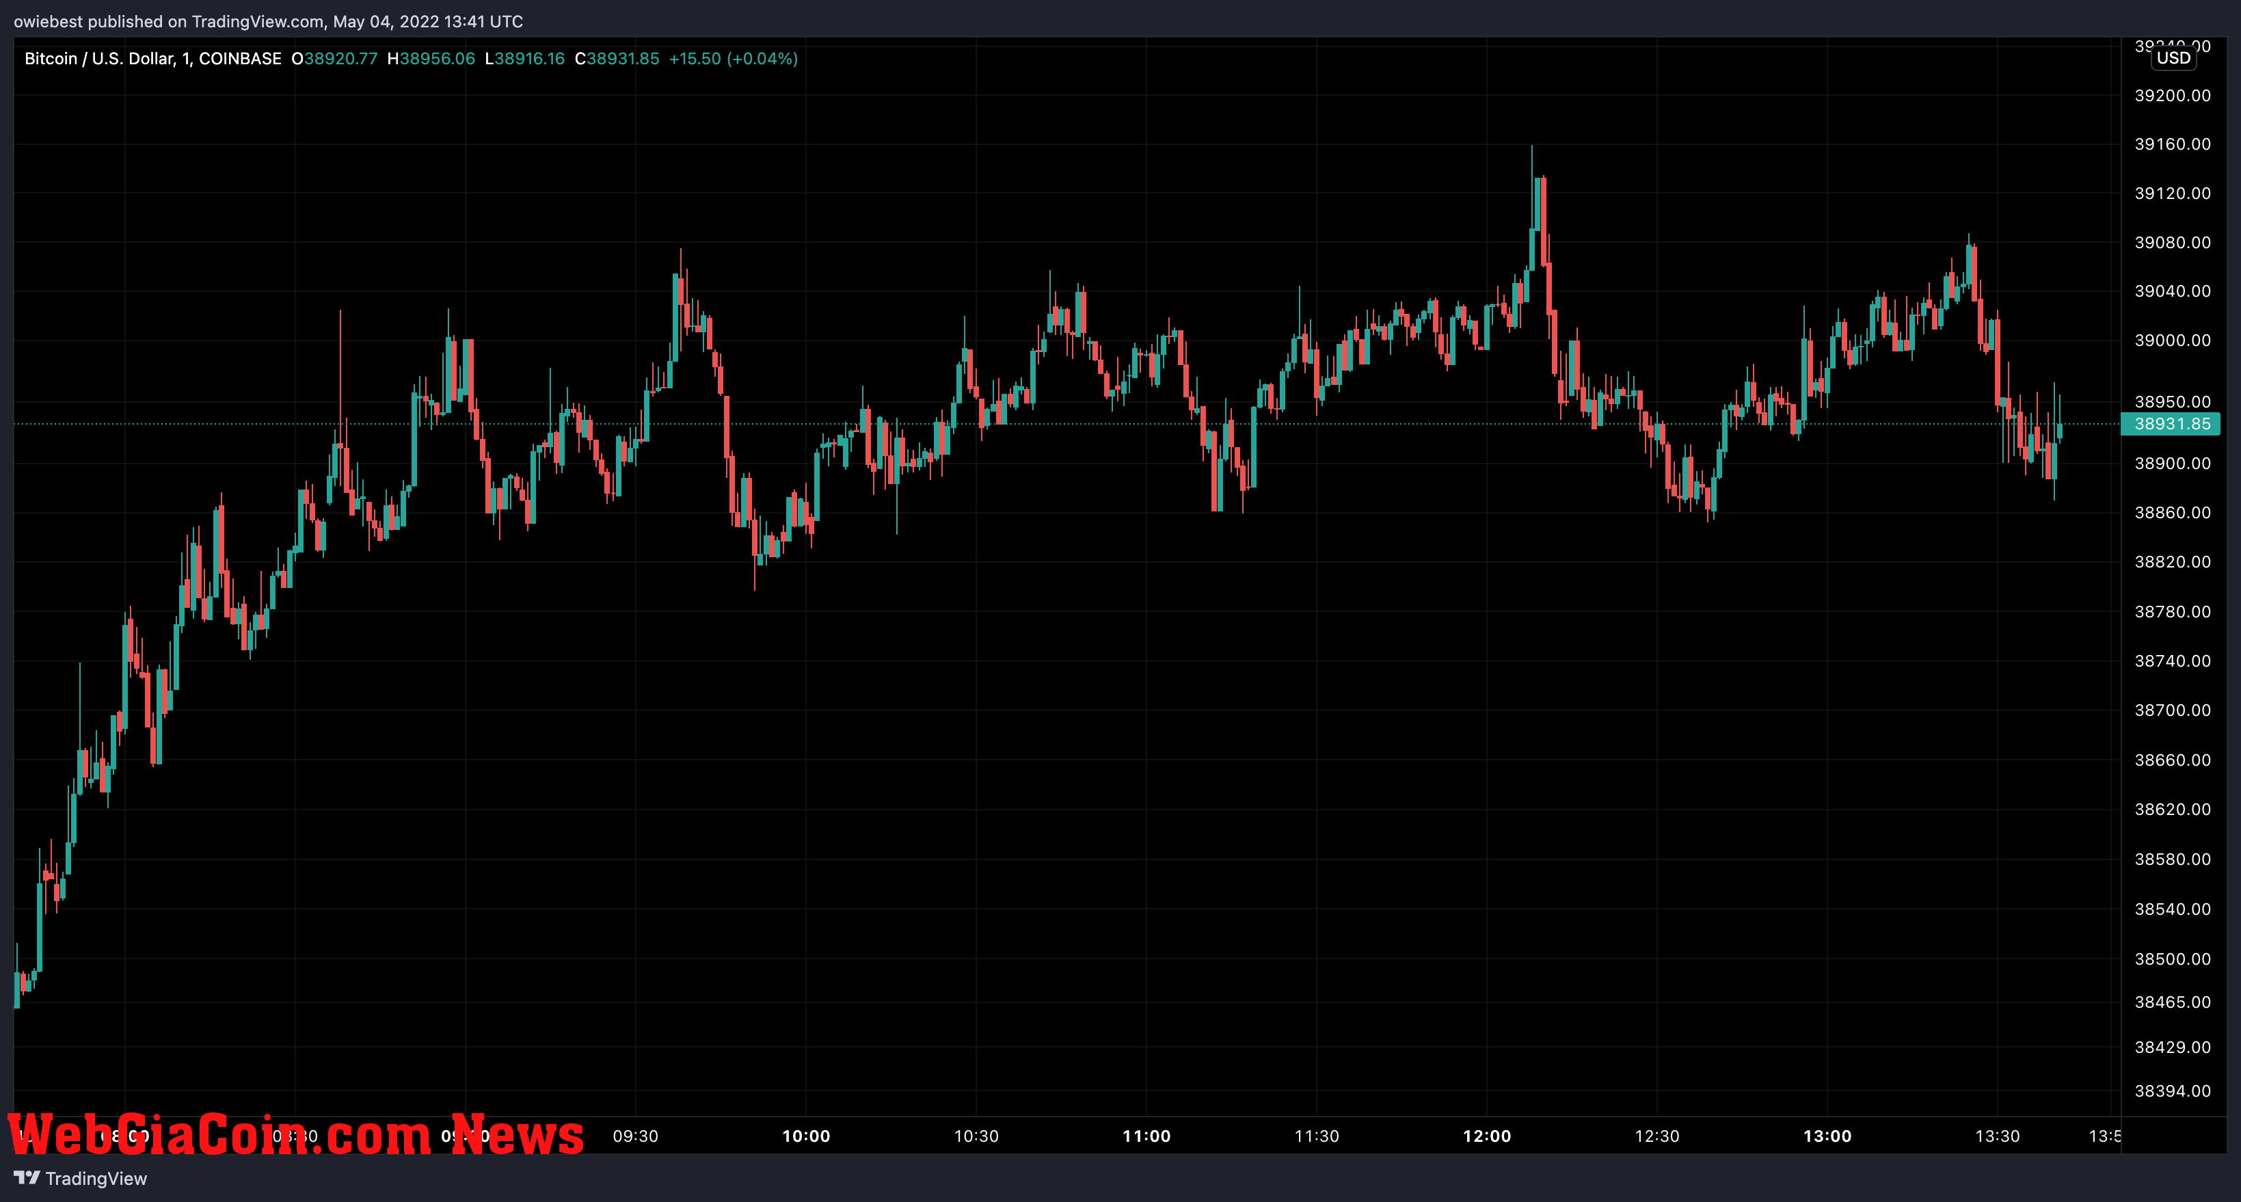
Task: Click the 38394.00 price axis label
Action: (2172, 1091)
